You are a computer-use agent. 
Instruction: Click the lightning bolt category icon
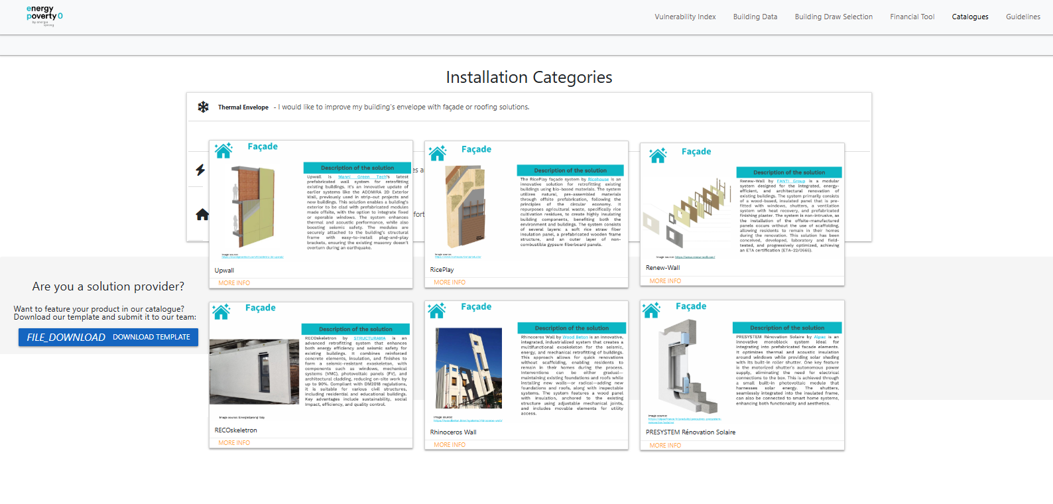(x=200, y=170)
